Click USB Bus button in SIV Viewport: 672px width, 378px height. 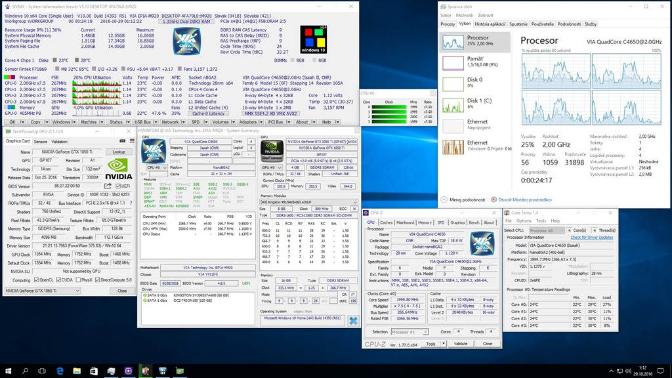[142, 122]
